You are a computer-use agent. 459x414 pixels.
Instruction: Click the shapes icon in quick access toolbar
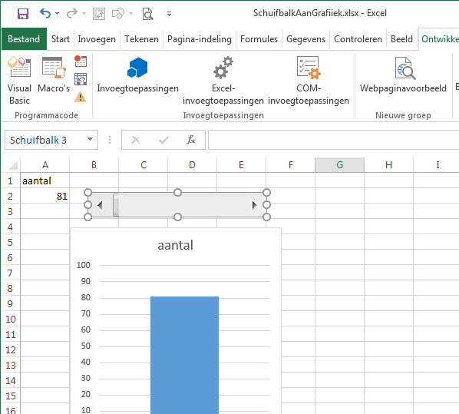(118, 14)
